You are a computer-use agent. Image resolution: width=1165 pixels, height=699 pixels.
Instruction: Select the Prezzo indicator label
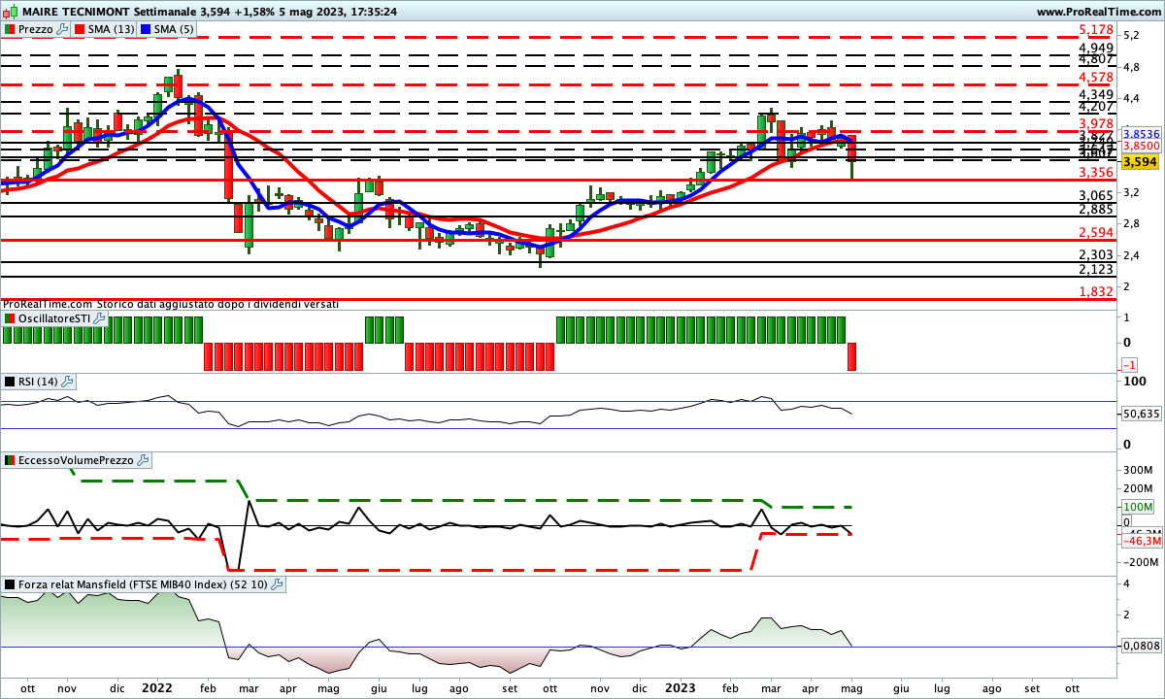(x=36, y=29)
